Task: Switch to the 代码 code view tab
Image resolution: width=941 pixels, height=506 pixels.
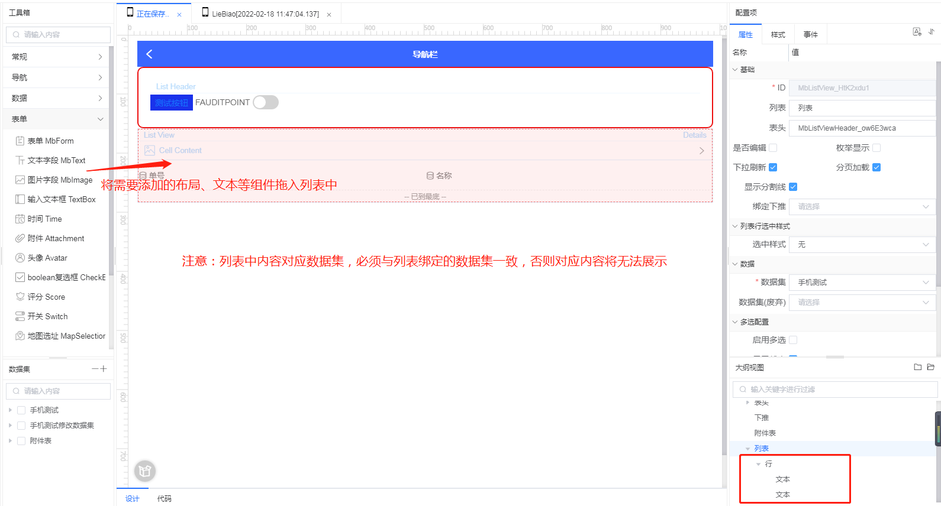Action: click(x=164, y=498)
